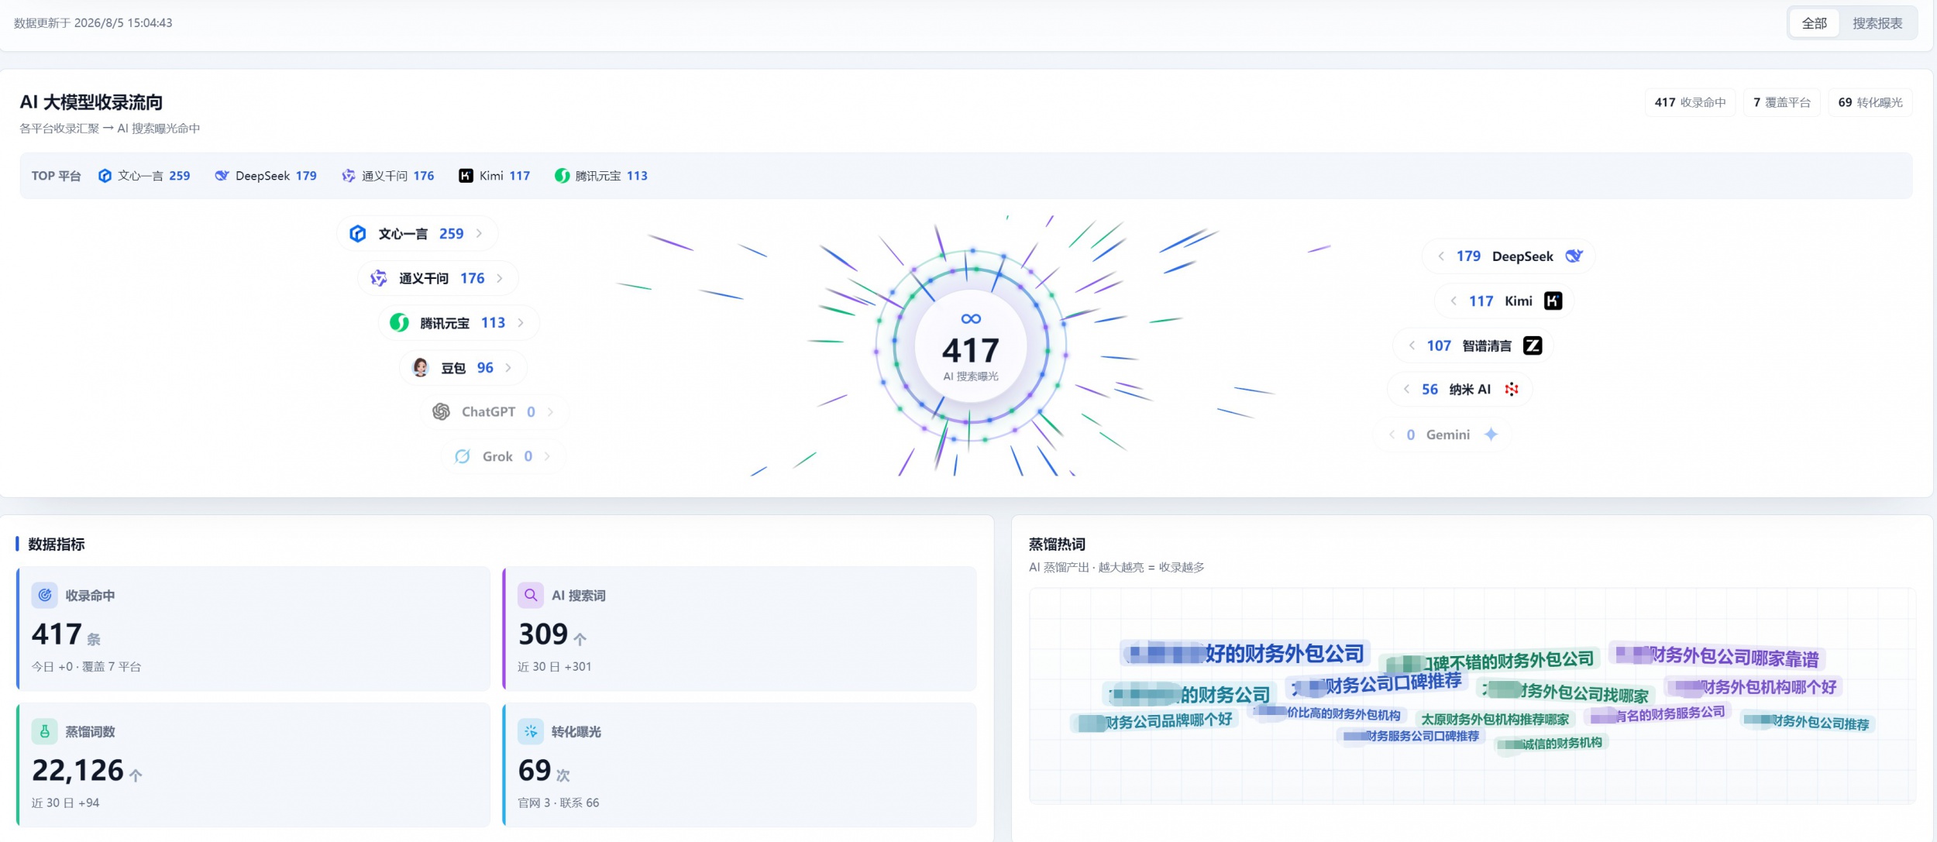Open the 收录命中 417 metric card

coord(253,628)
